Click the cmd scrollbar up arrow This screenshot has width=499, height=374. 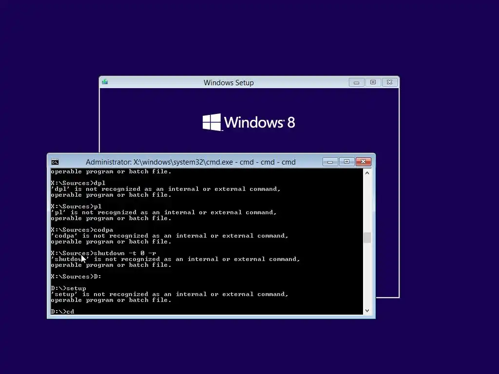(367, 173)
